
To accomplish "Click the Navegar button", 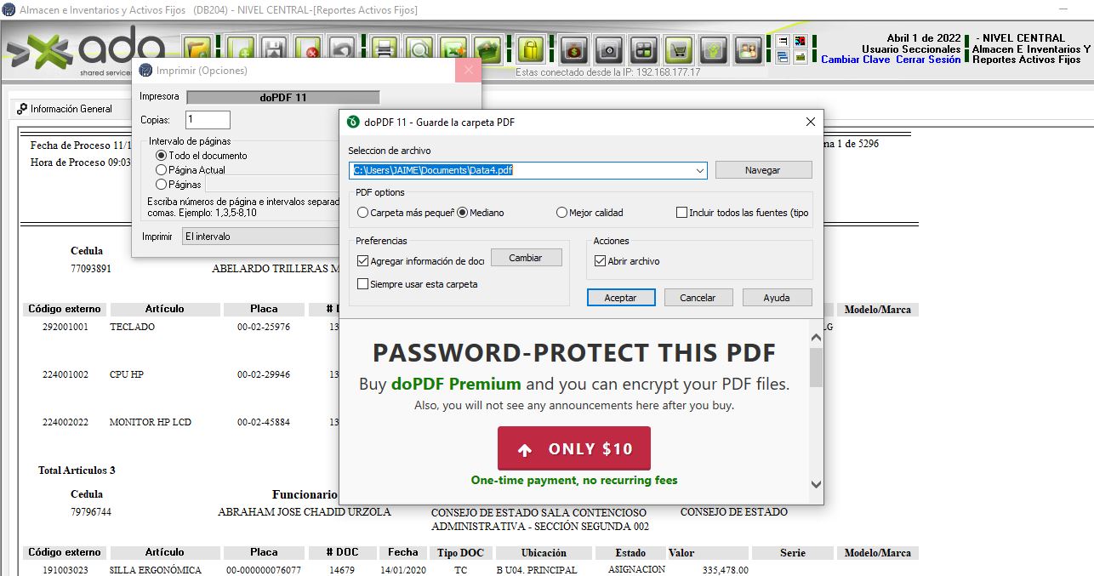I will point(763,170).
